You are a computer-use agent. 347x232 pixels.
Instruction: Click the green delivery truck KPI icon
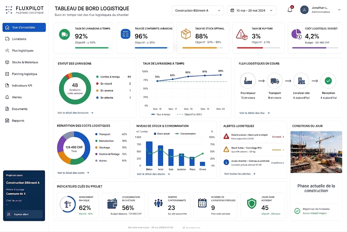click(x=64, y=34)
